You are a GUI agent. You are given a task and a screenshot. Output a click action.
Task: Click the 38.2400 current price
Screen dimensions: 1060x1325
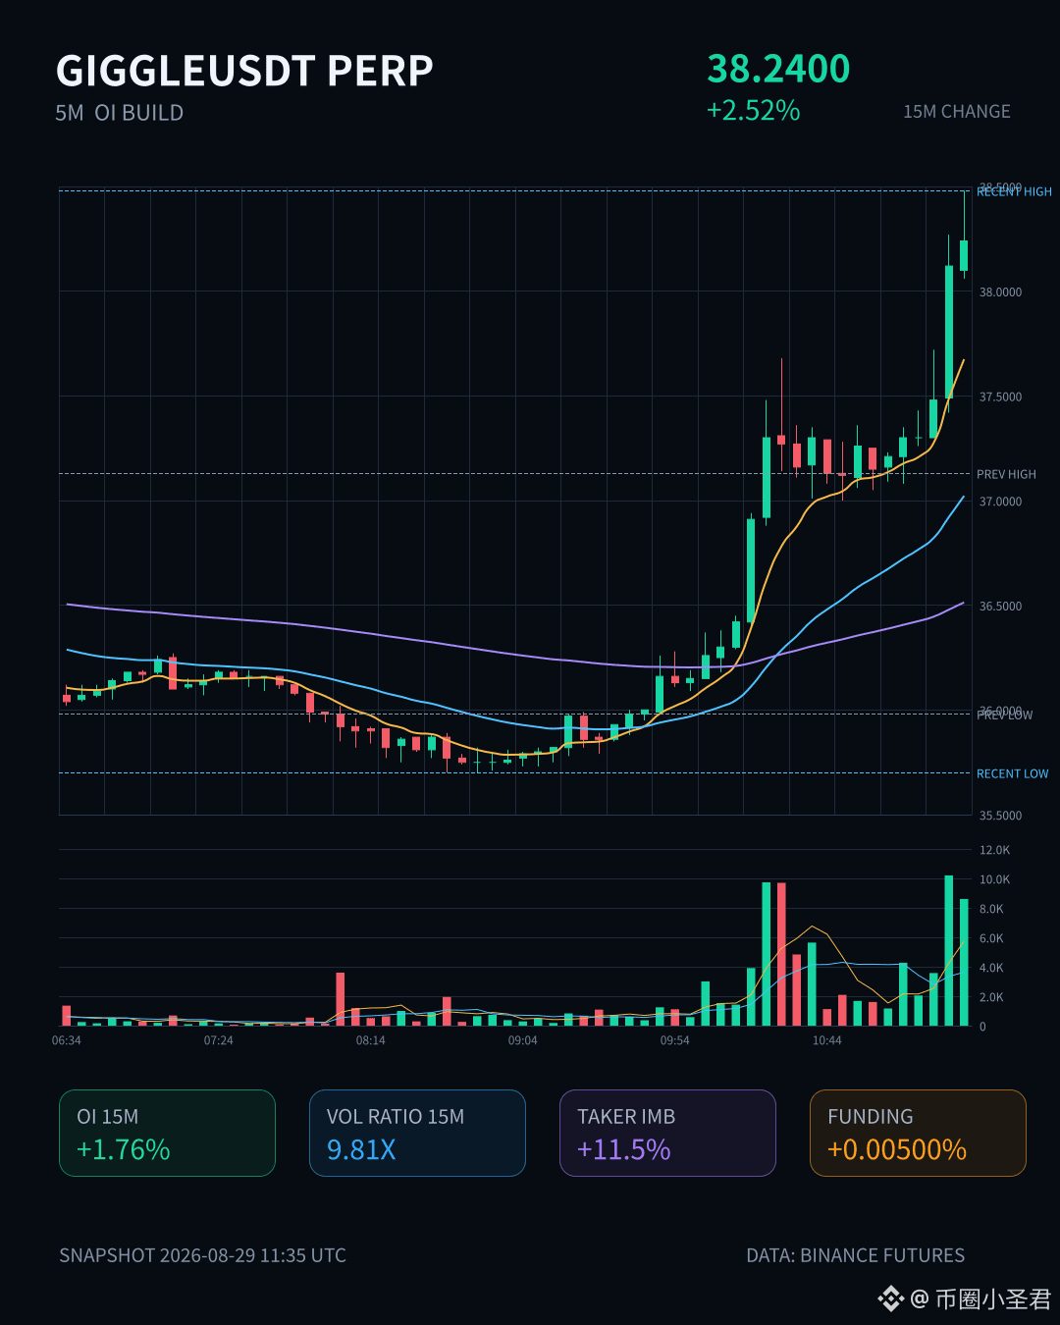[x=778, y=69]
